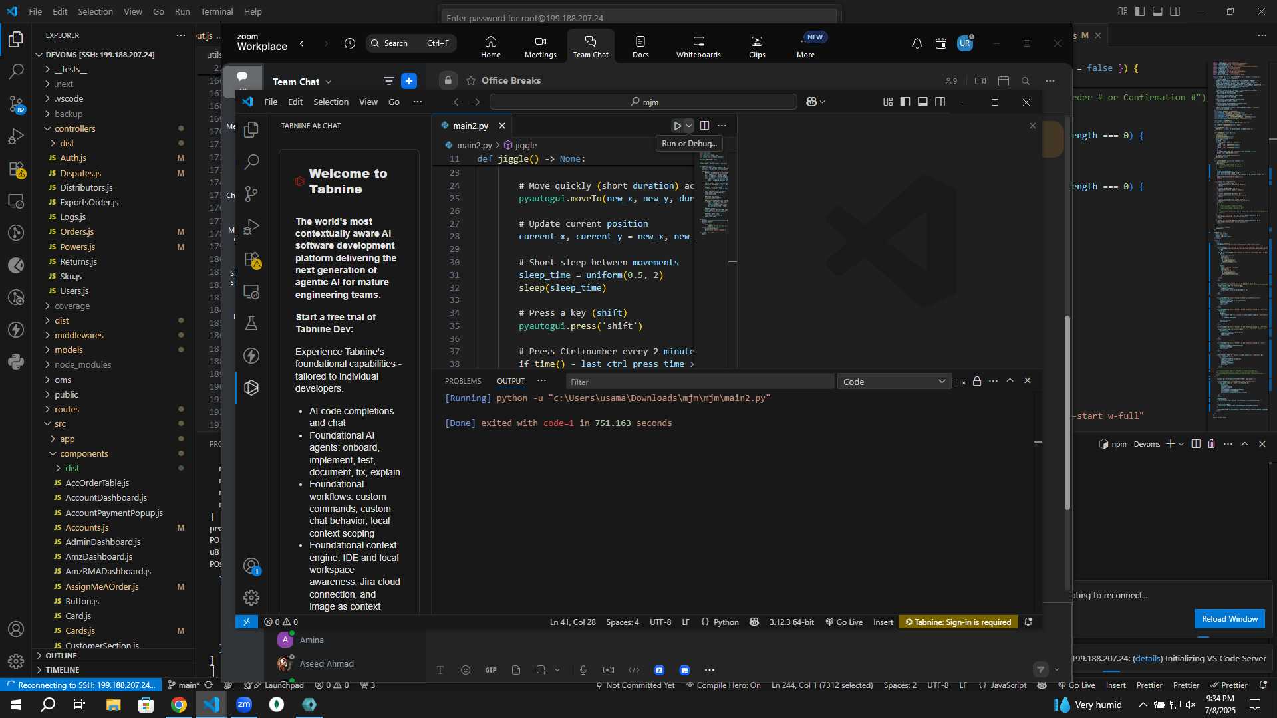Toggle panel visibility in background VS Code
Viewport: 1277px width, 718px height.
1157,11
